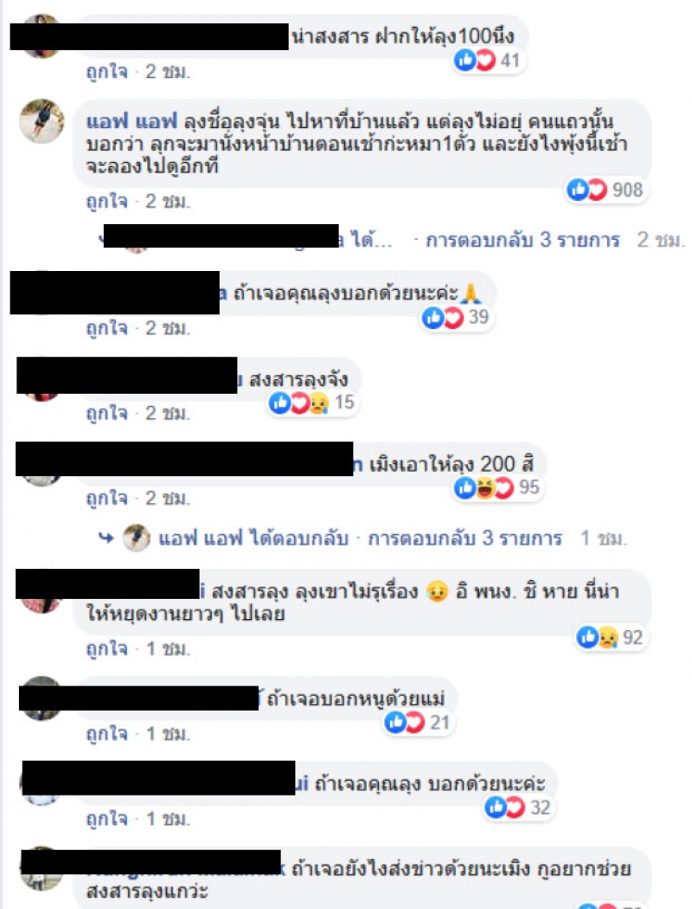The width and height of the screenshot is (692, 909).
Task: Click the reply arrow beside แอฟ แอฟ ได้ตอบกลับ
Action: (106, 538)
